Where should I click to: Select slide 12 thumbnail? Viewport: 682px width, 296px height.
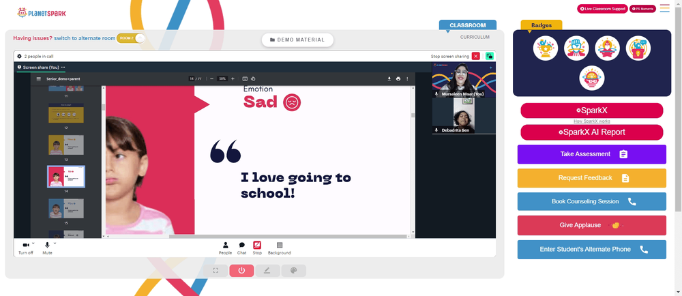click(x=66, y=114)
